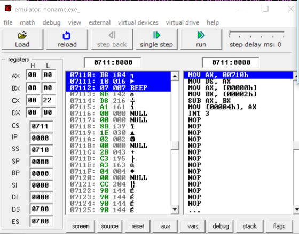Image resolution: width=299 pixels, height=234 pixels.
Task: Adjust the step delay slider
Action: 230,33
